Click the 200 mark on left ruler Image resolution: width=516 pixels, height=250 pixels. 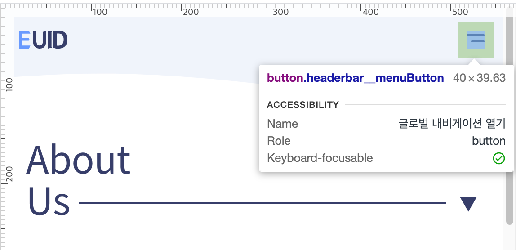[x=9, y=174]
